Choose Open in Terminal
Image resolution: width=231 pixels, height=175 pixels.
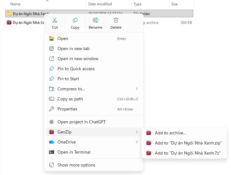(x=94, y=152)
